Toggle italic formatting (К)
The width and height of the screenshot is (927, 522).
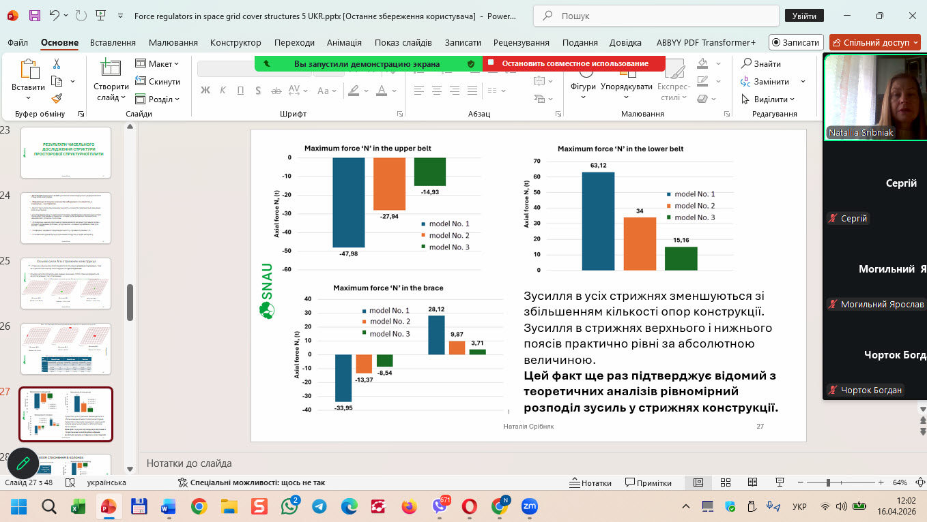coord(223,91)
